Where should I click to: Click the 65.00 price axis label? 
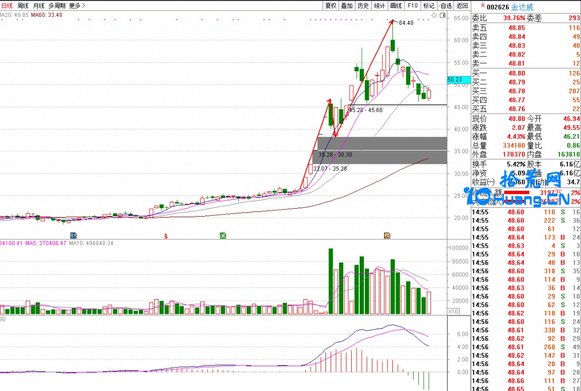461,18
